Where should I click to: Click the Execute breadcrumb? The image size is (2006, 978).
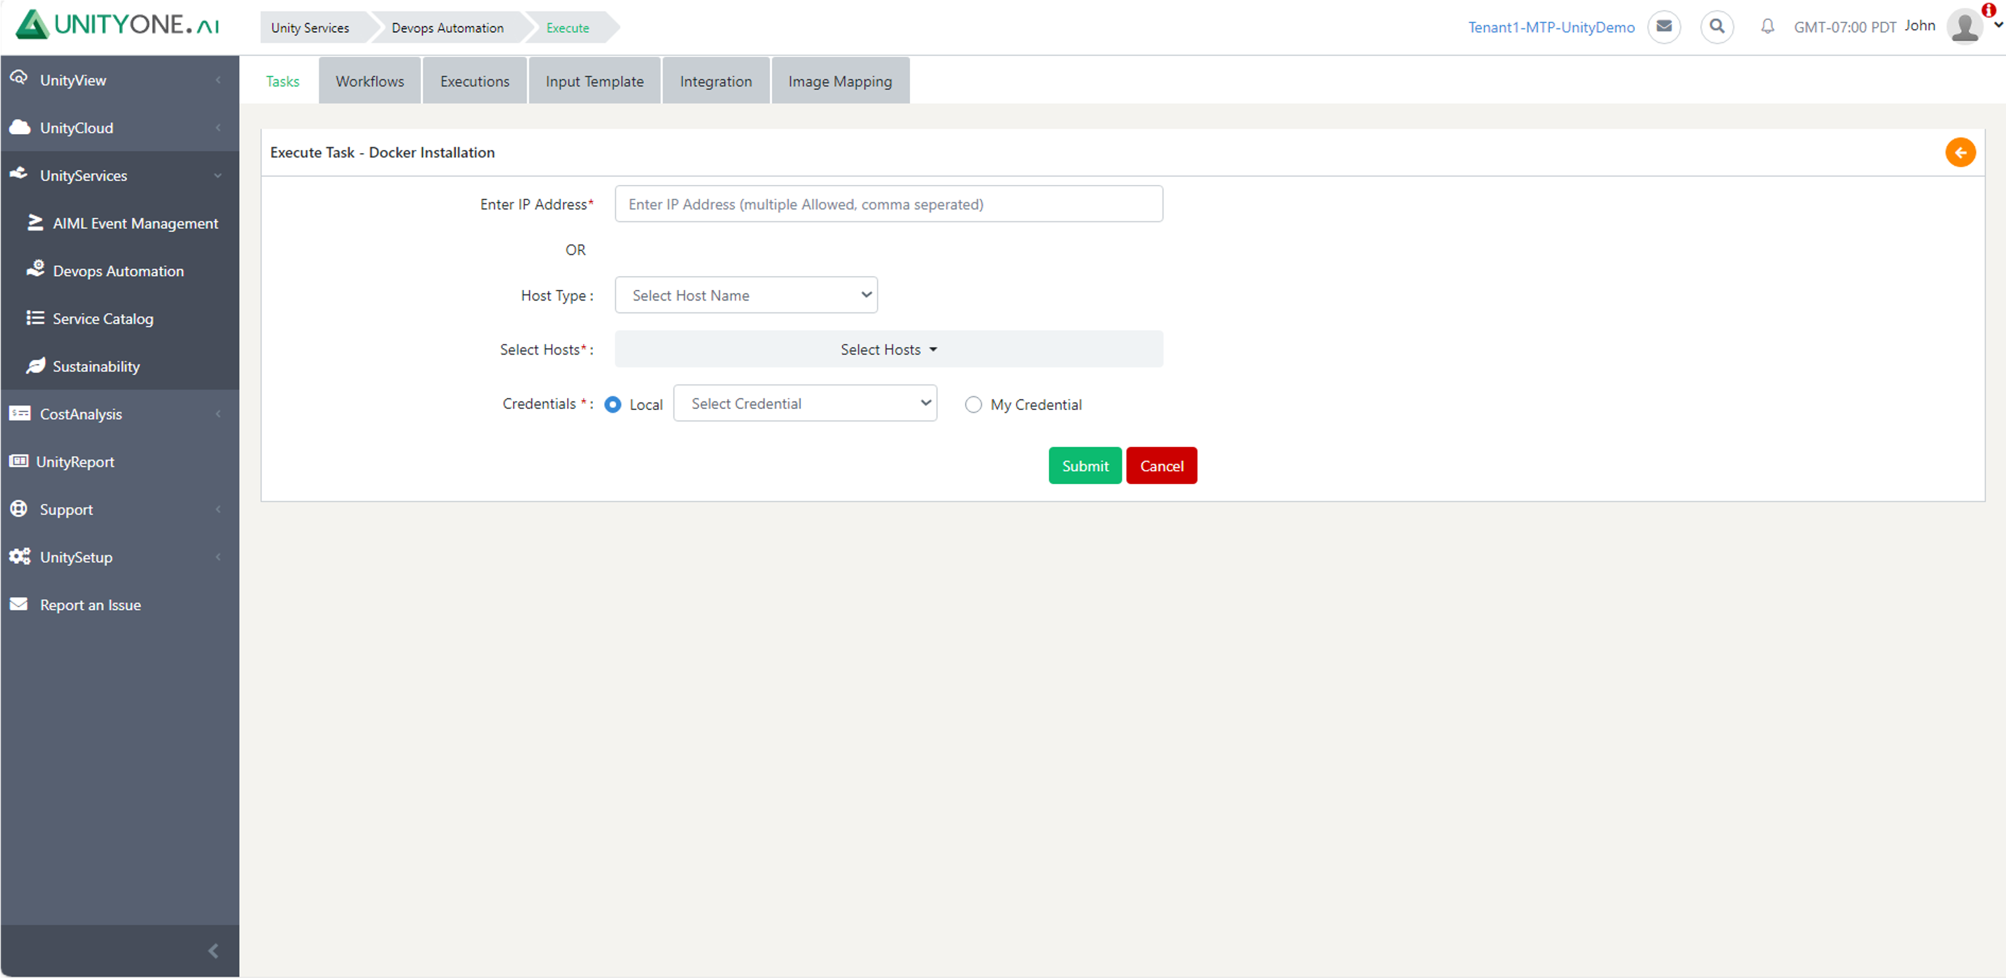pos(568,27)
